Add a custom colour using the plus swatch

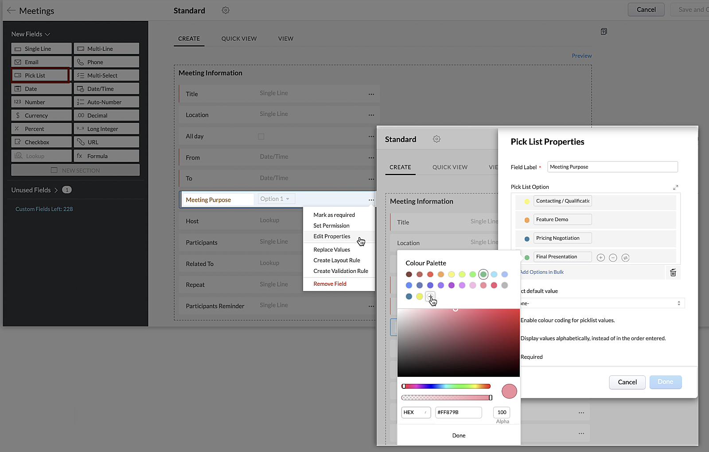(430, 296)
